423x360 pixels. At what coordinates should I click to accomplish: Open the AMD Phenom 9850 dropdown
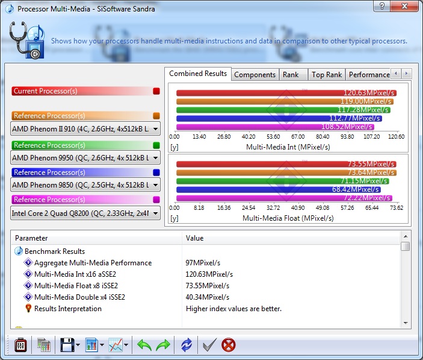tap(85, 185)
